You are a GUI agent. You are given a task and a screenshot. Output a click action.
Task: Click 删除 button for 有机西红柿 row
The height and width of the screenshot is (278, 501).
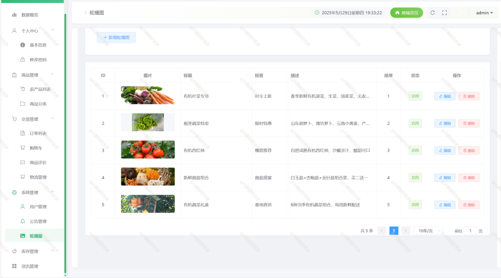coord(469,151)
